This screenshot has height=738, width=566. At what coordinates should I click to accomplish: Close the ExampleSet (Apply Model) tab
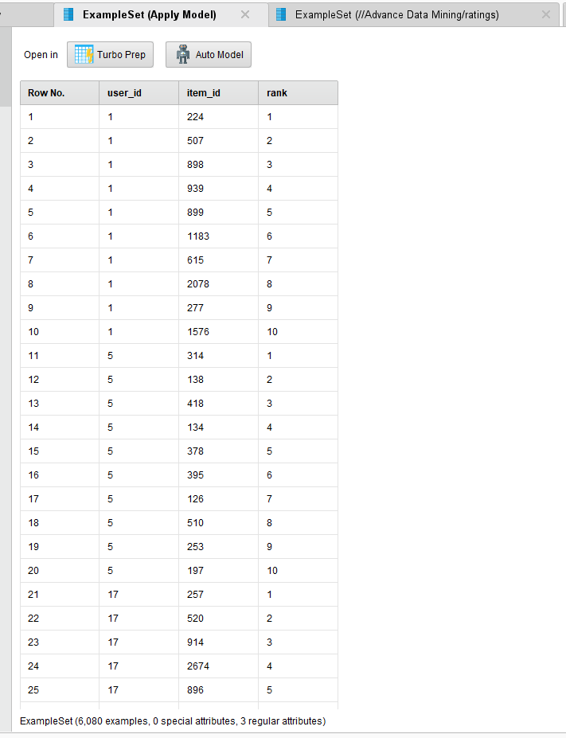coord(245,14)
